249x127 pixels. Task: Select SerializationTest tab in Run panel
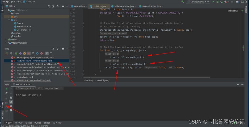pyautogui.click(x=23, y=84)
